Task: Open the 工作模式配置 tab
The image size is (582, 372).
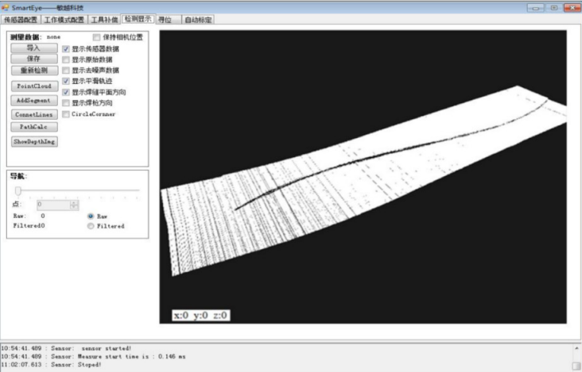Action: point(64,20)
